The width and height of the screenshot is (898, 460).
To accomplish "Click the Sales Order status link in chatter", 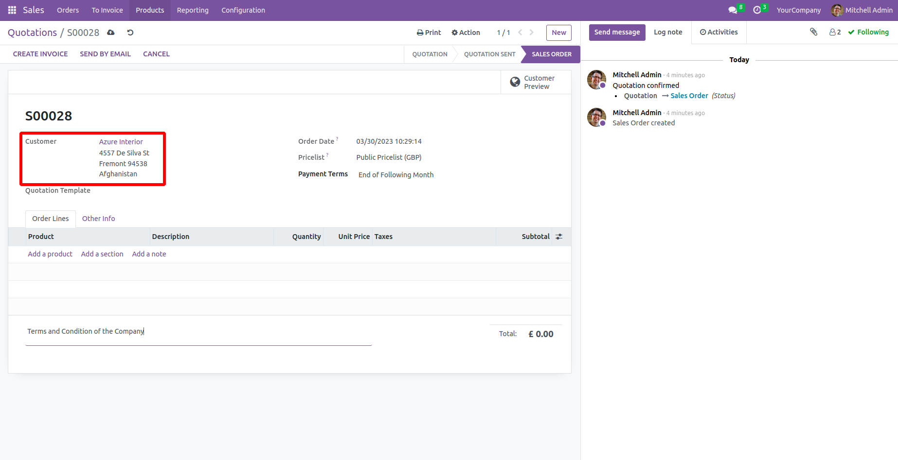I will pos(689,96).
